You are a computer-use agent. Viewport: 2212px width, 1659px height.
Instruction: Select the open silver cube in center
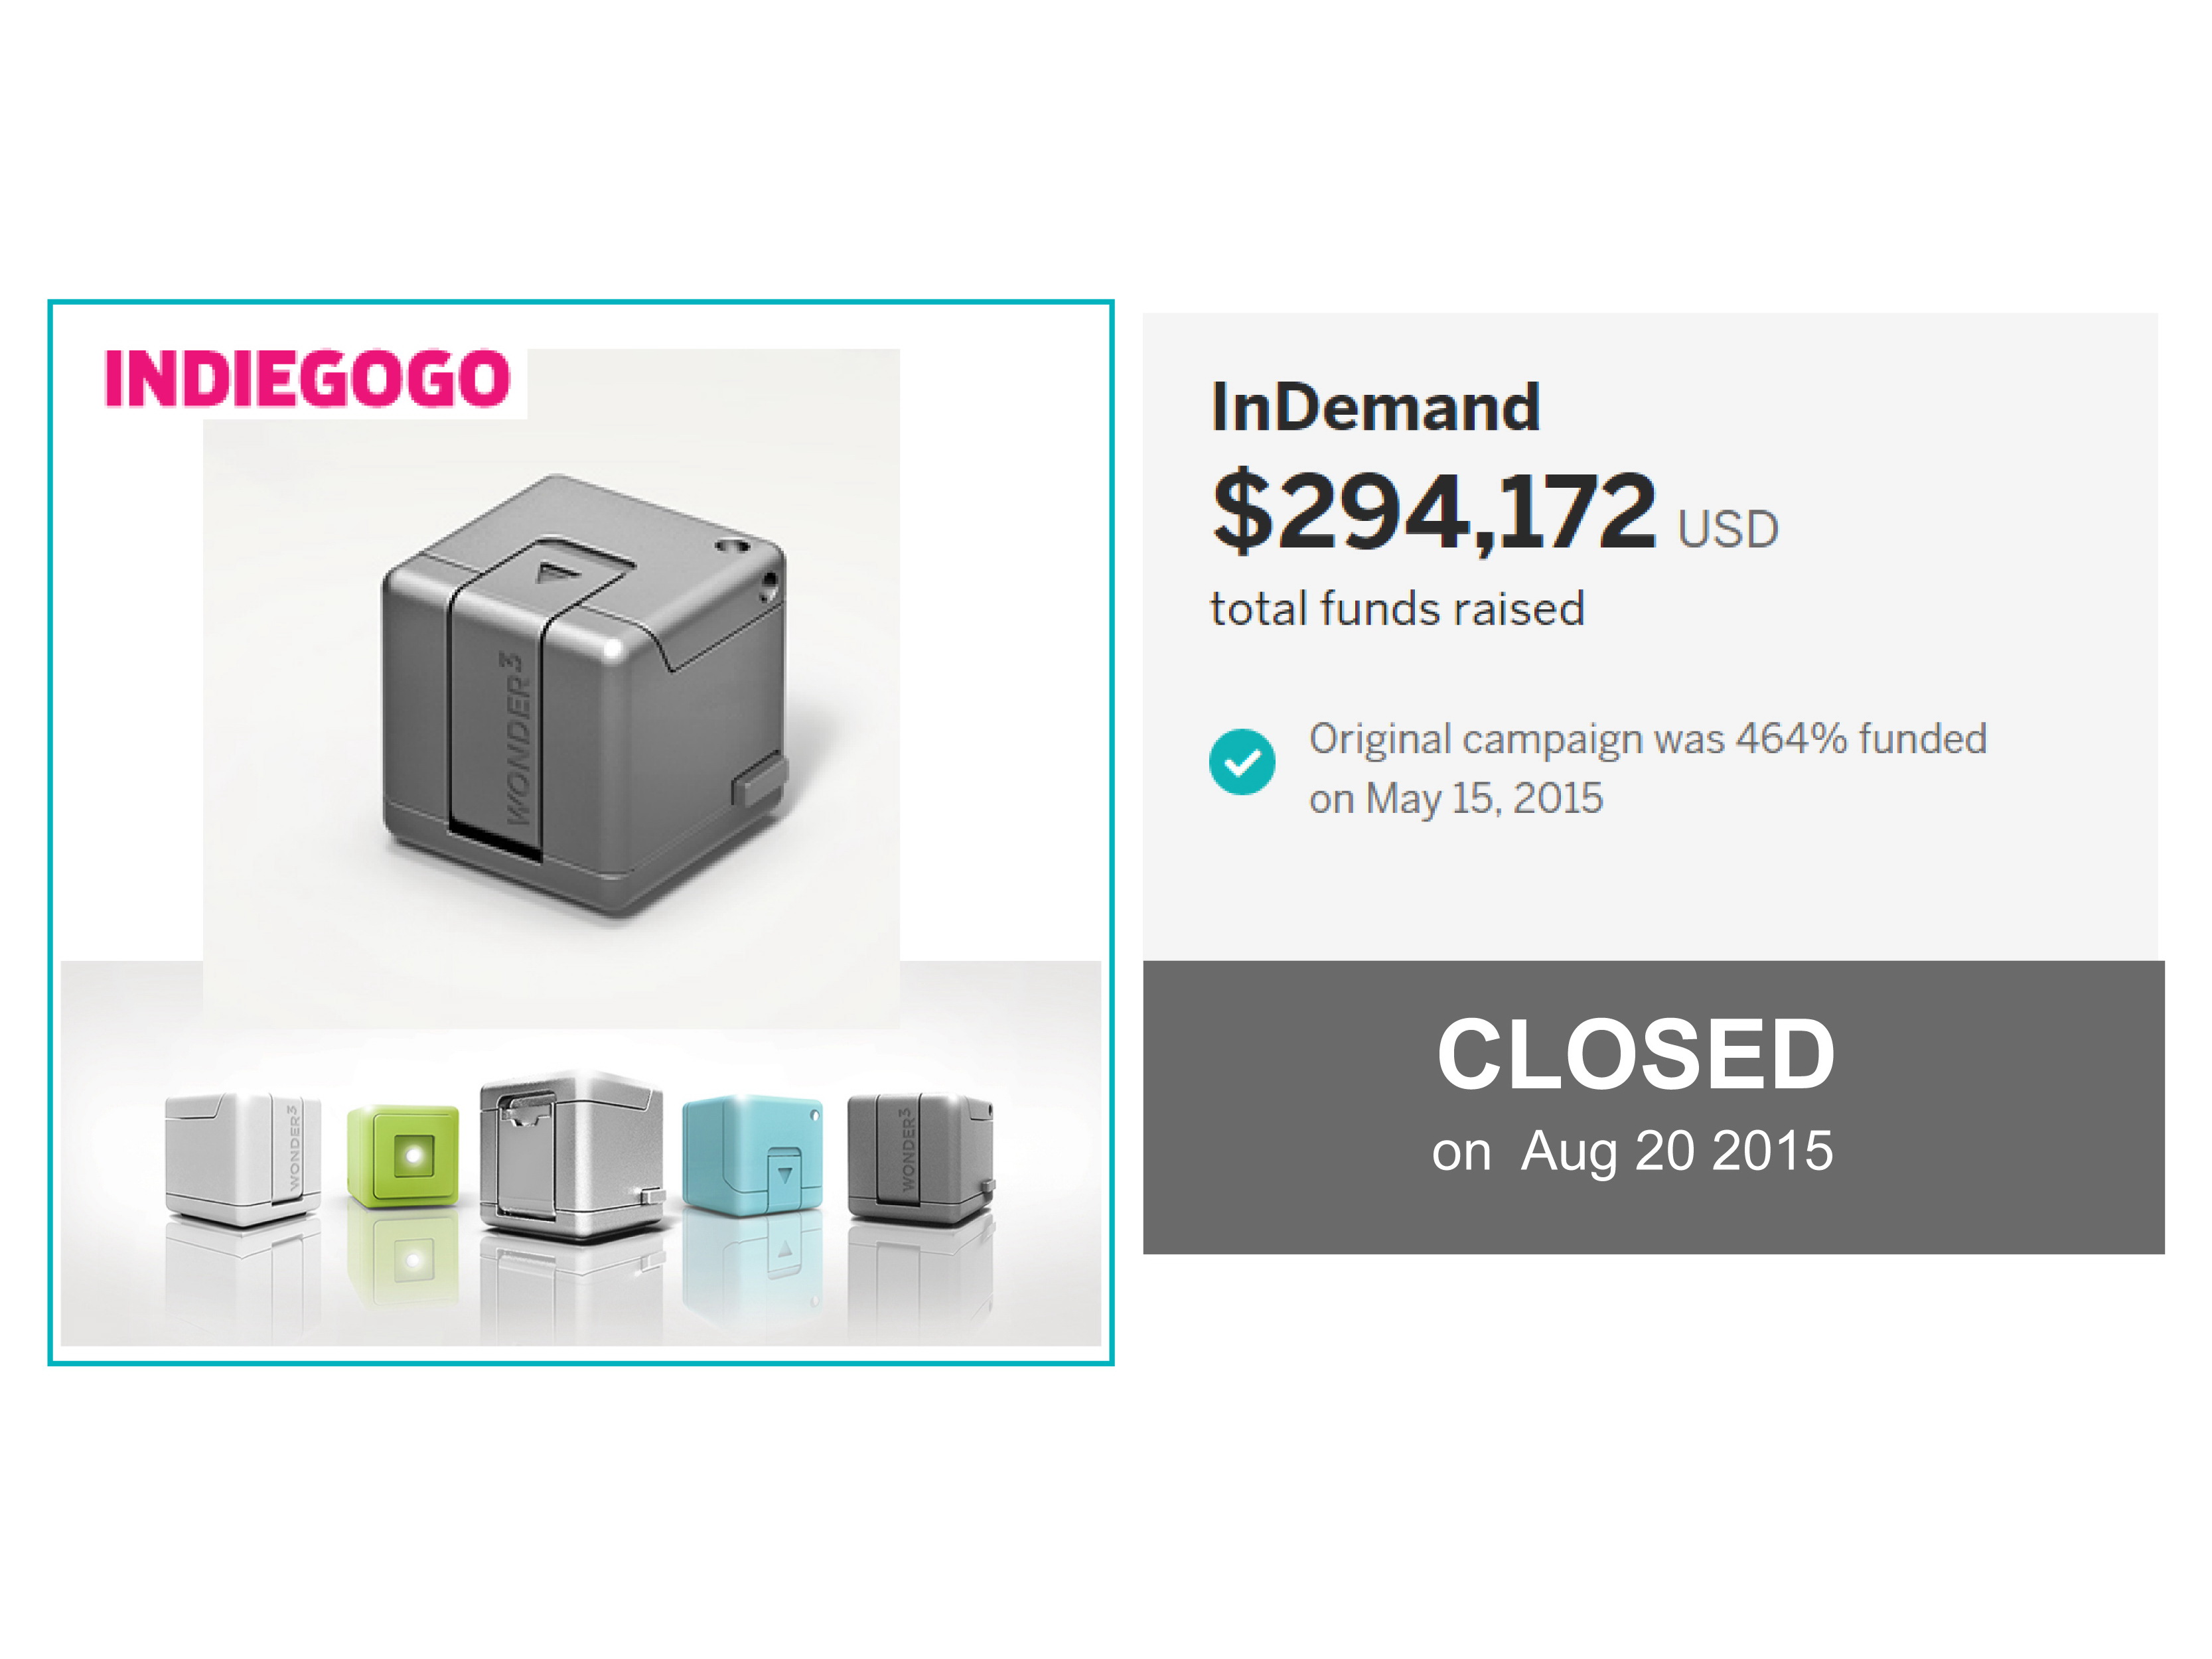point(570,1156)
